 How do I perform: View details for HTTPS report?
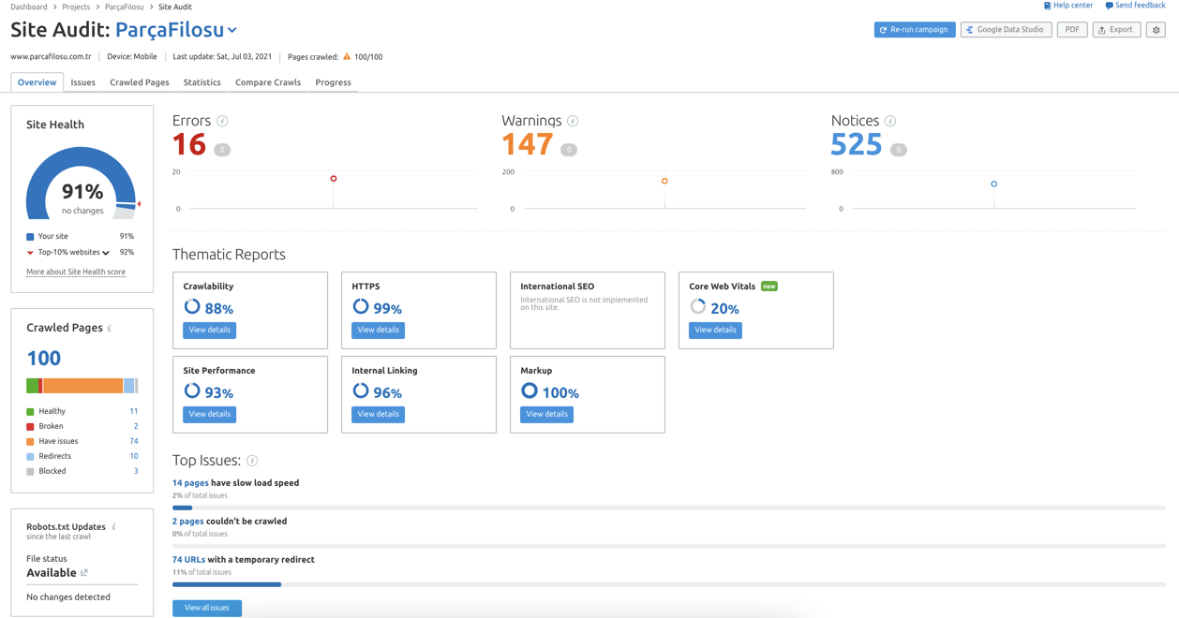coord(379,331)
